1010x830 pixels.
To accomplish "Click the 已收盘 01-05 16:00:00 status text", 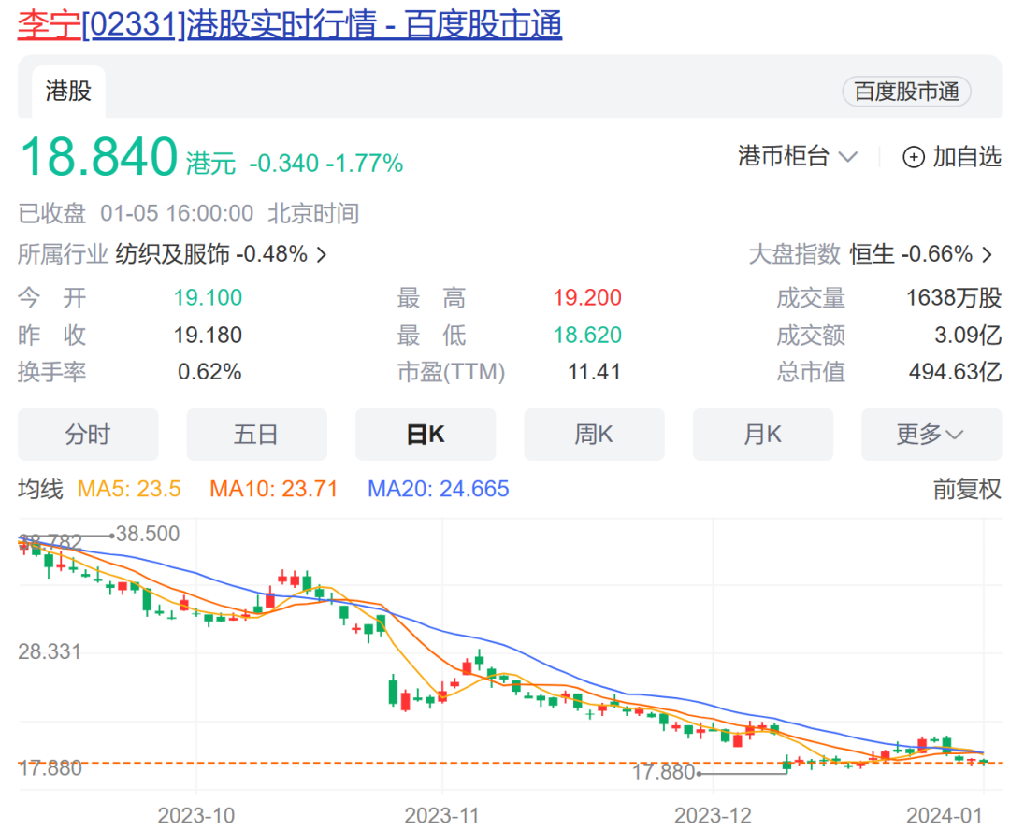I will [136, 213].
